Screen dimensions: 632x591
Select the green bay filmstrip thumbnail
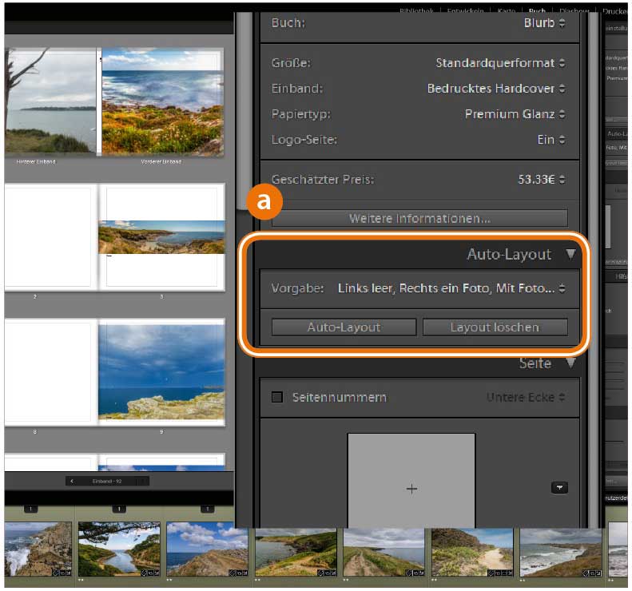296,553
